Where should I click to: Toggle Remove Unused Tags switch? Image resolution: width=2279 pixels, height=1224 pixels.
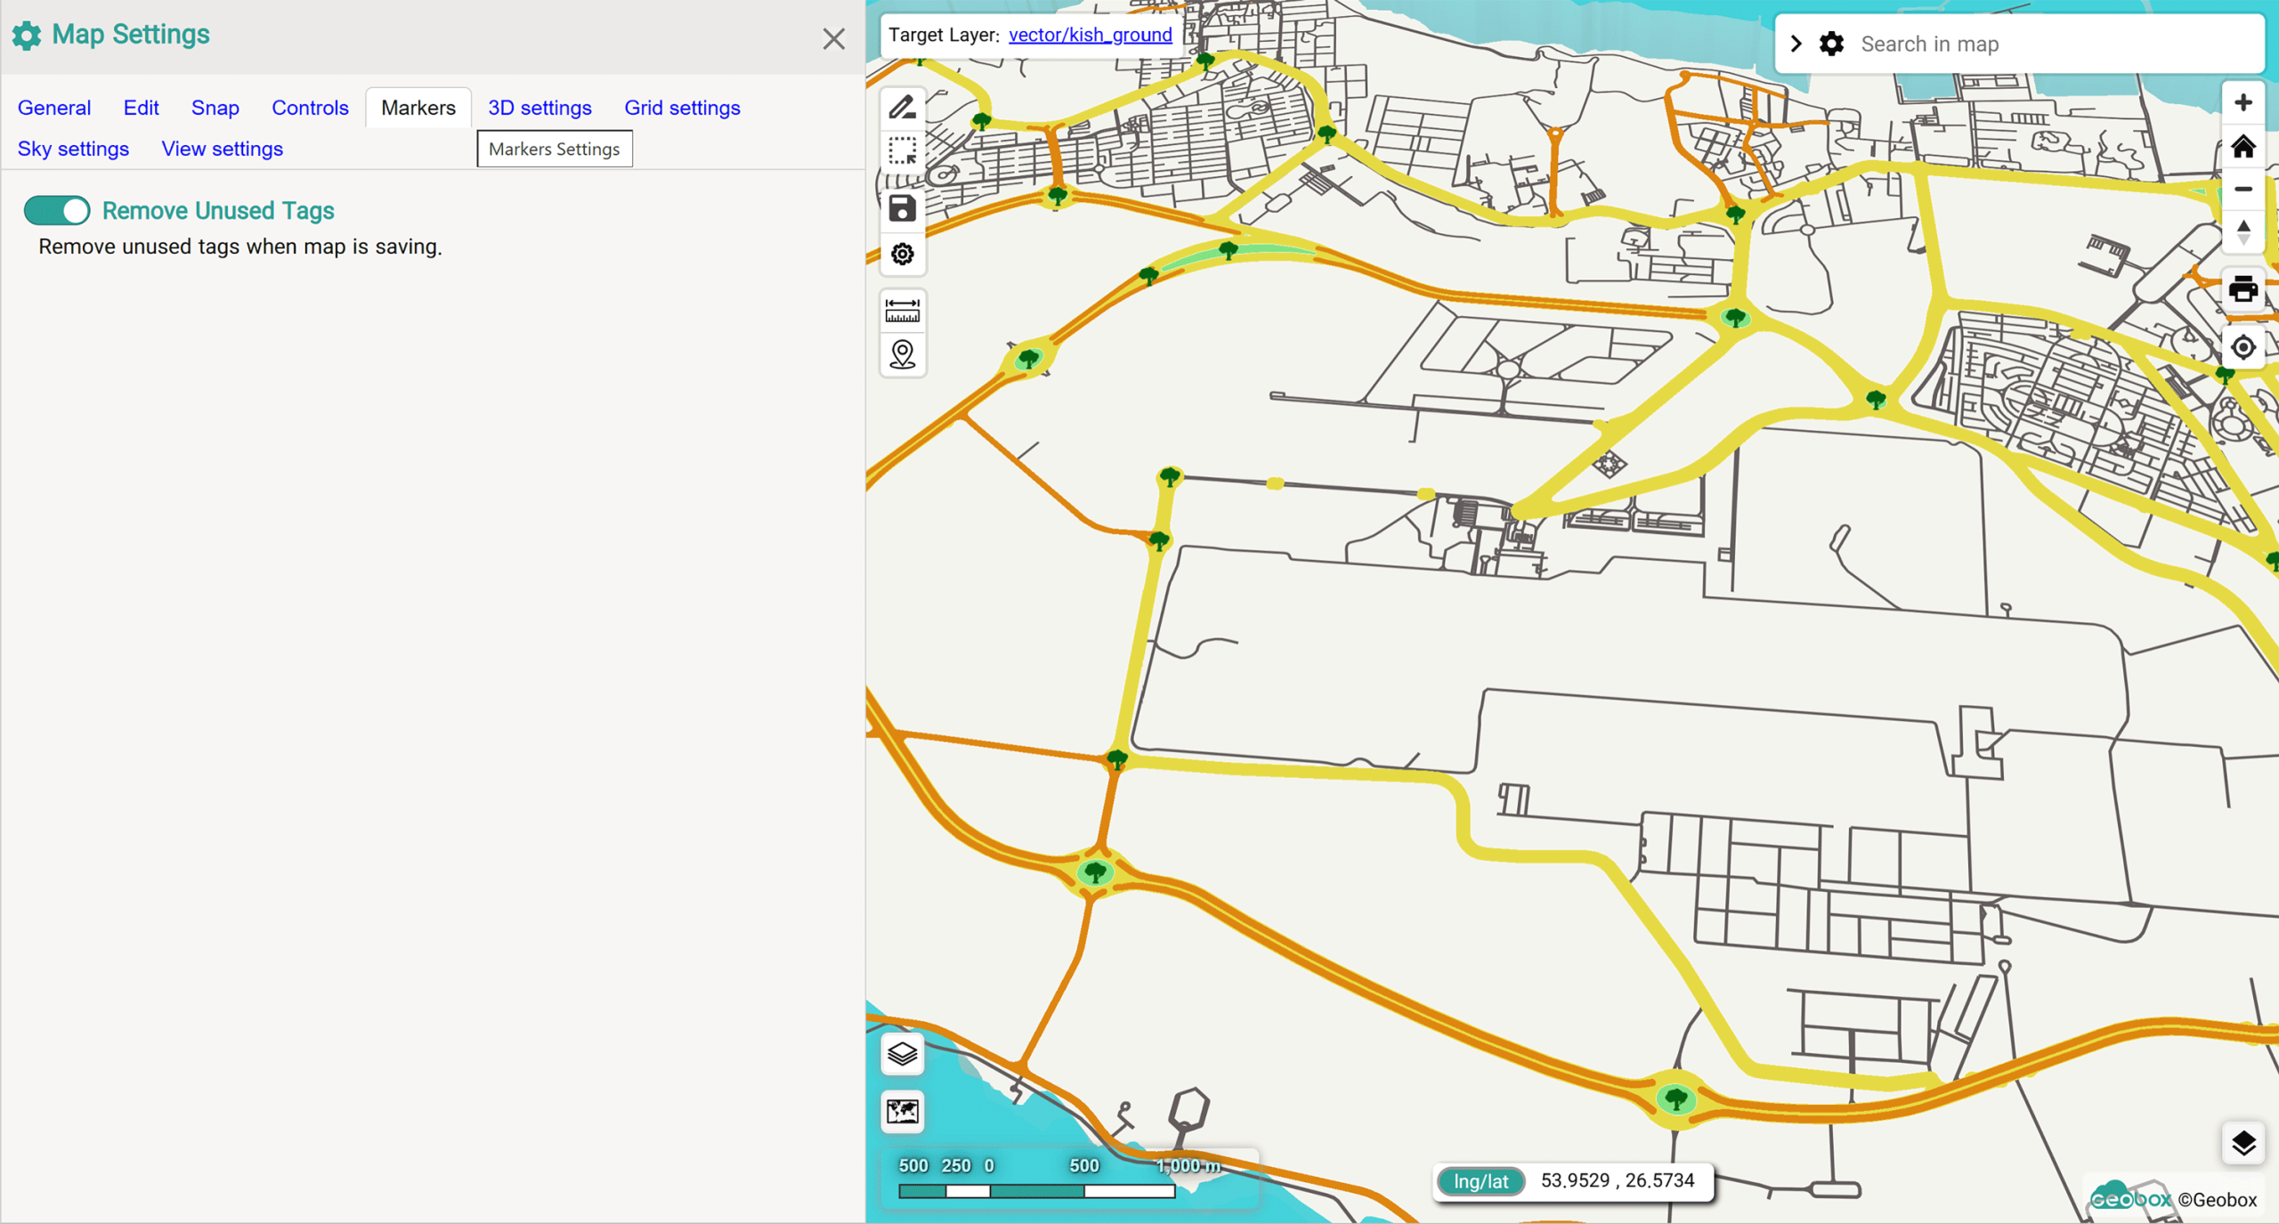pyautogui.click(x=57, y=211)
